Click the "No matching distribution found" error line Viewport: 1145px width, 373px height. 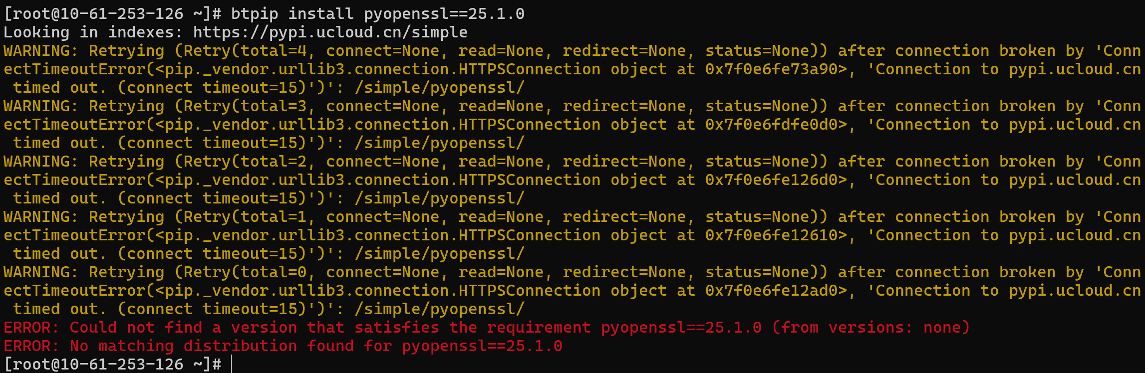283,346
